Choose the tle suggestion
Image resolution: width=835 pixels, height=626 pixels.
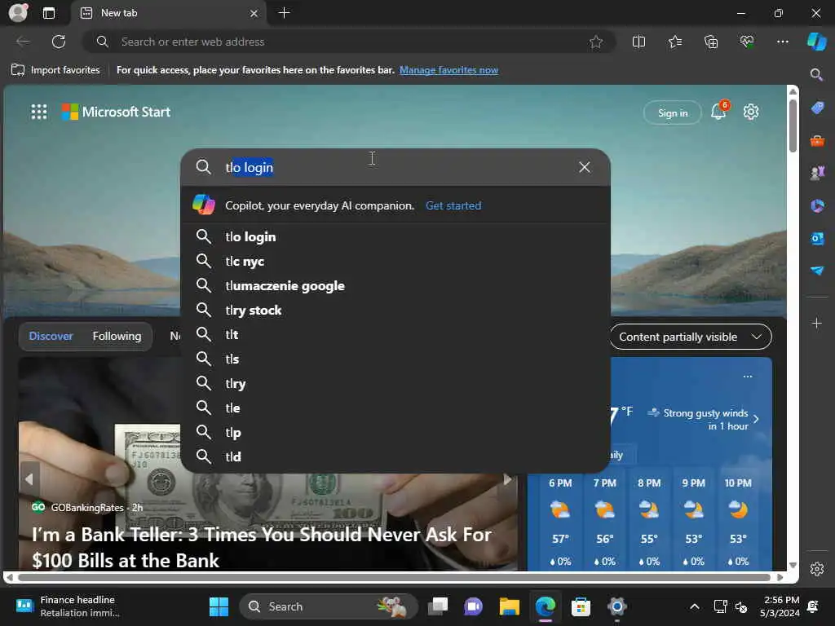(395, 408)
